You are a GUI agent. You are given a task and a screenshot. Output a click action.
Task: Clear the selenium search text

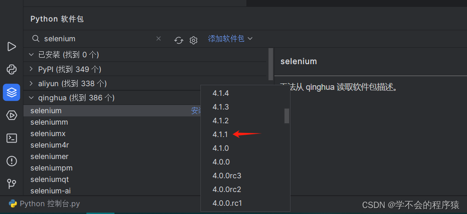(x=159, y=38)
